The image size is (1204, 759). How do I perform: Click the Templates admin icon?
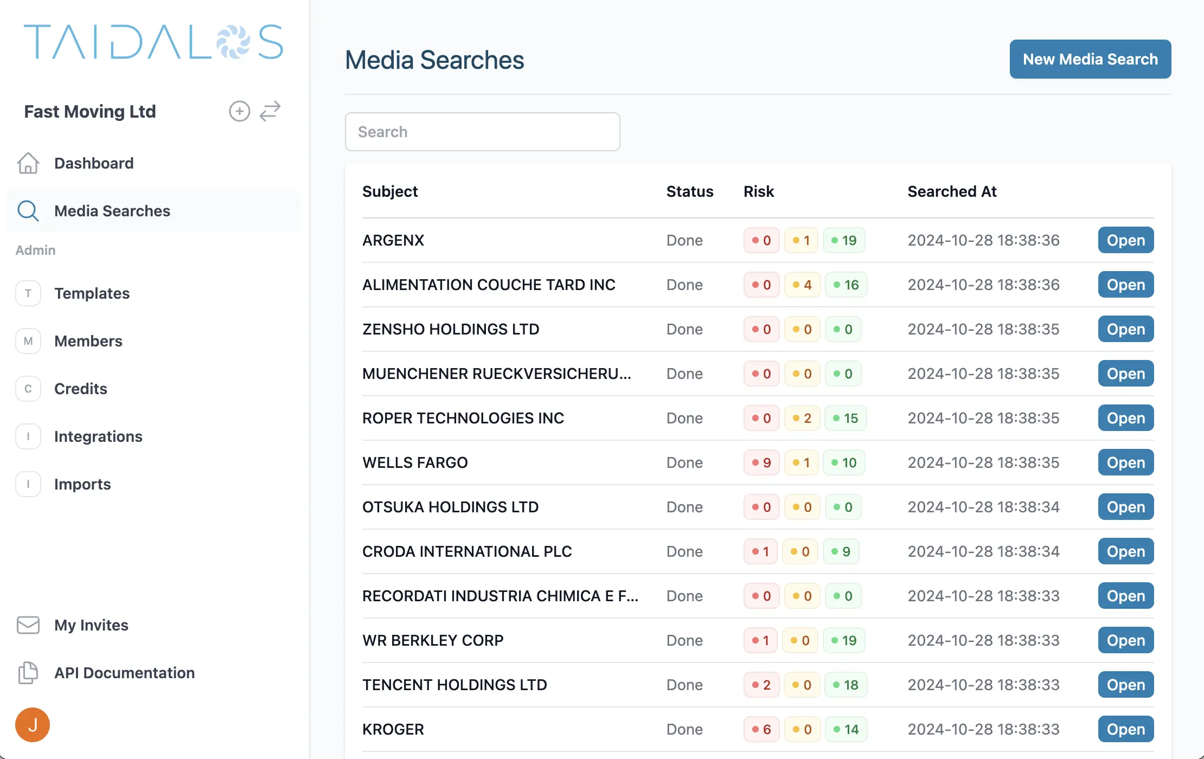pos(27,293)
